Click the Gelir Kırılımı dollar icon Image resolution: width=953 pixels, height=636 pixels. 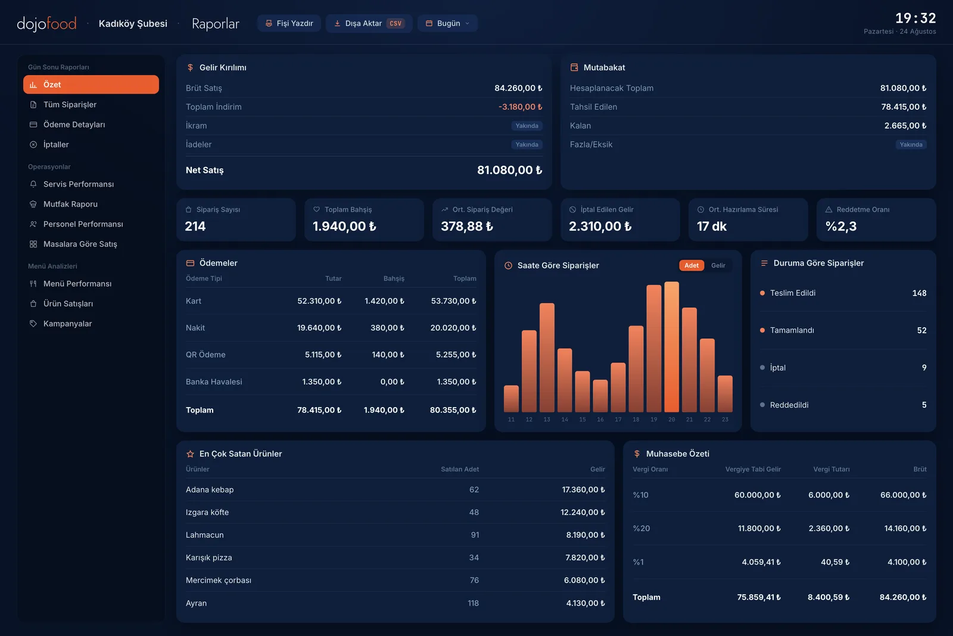click(x=190, y=67)
